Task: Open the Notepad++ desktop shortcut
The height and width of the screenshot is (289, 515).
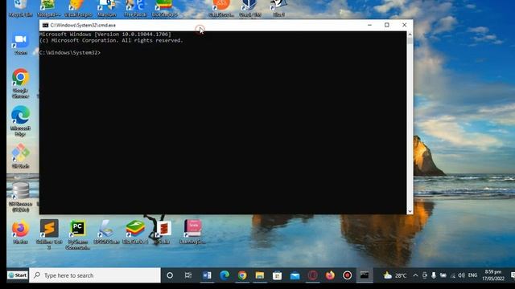Action: click(49, 8)
